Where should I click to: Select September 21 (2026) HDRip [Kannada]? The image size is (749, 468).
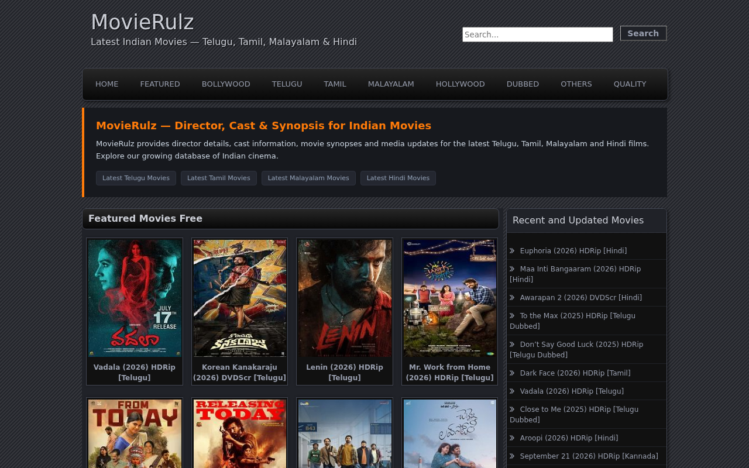pos(589,456)
